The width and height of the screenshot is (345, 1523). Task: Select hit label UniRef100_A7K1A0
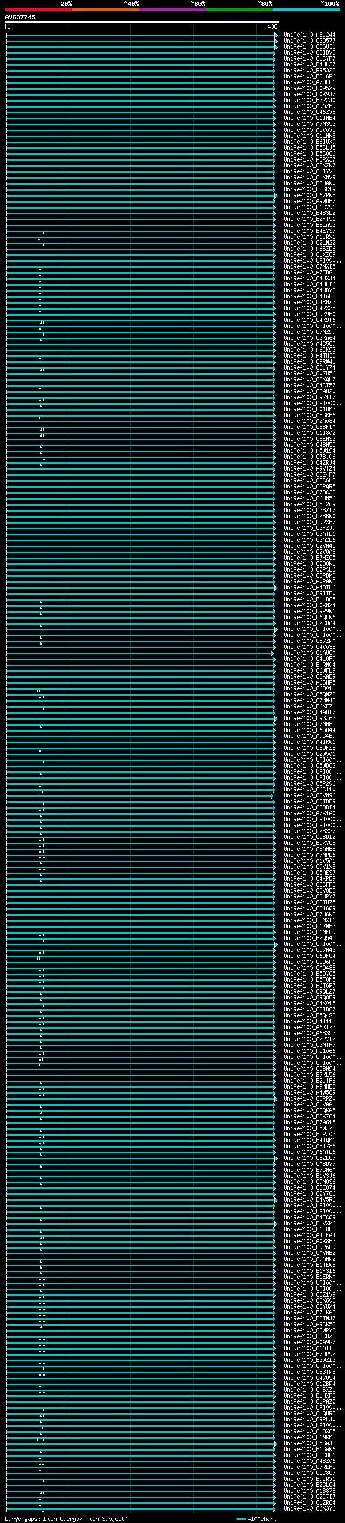coord(309,813)
